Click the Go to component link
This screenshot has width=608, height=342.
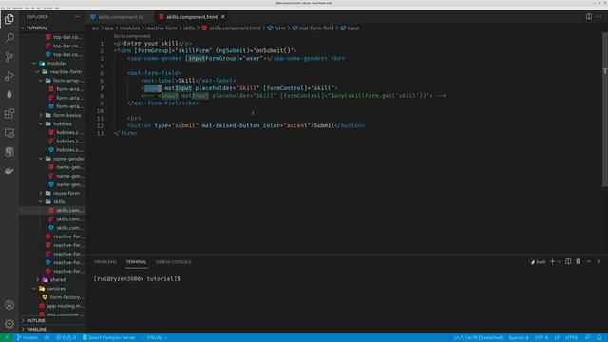(x=132, y=36)
